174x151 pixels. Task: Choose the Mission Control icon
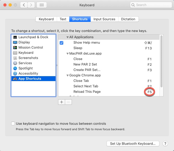tap(15, 48)
